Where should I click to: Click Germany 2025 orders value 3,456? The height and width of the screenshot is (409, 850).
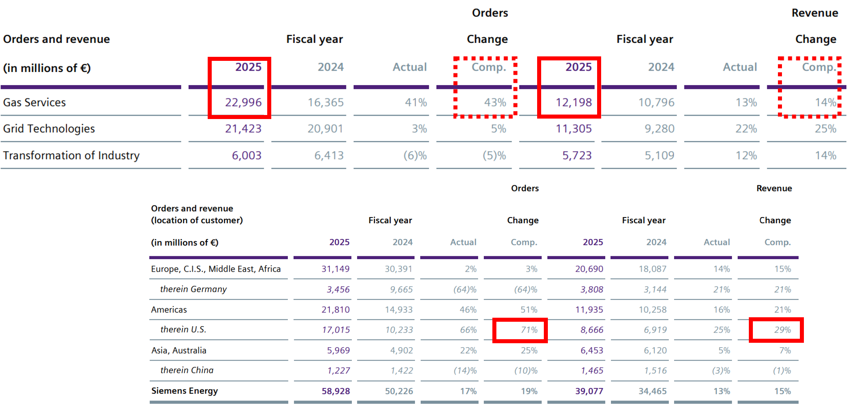338,290
